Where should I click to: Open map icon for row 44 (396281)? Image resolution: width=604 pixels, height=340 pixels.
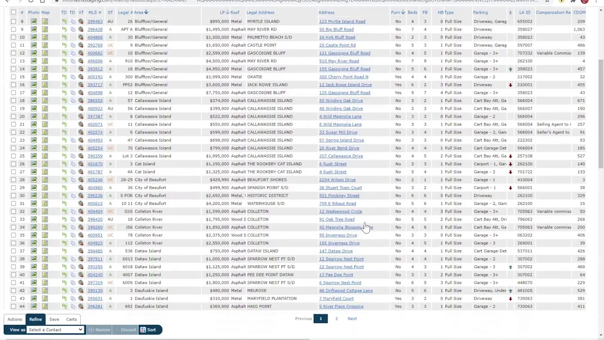45,306
